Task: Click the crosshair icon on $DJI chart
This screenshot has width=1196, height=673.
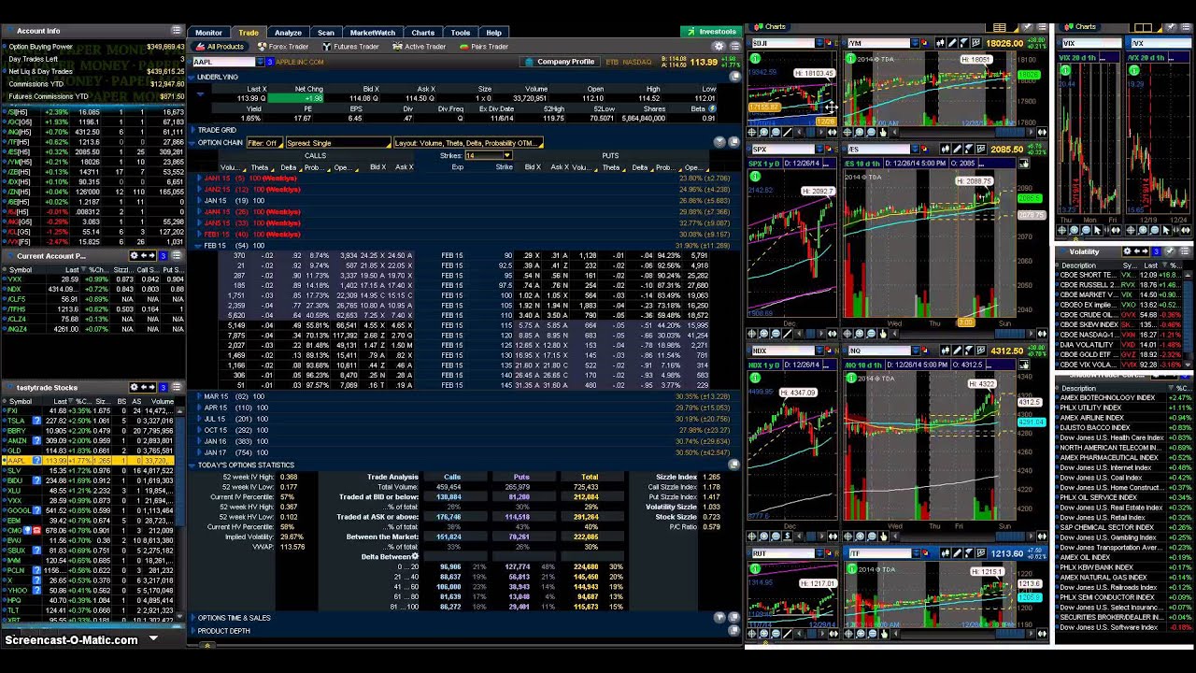Action: click(751, 133)
